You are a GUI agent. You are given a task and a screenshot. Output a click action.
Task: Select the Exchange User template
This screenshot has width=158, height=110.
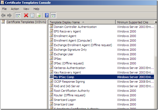[64, 54]
